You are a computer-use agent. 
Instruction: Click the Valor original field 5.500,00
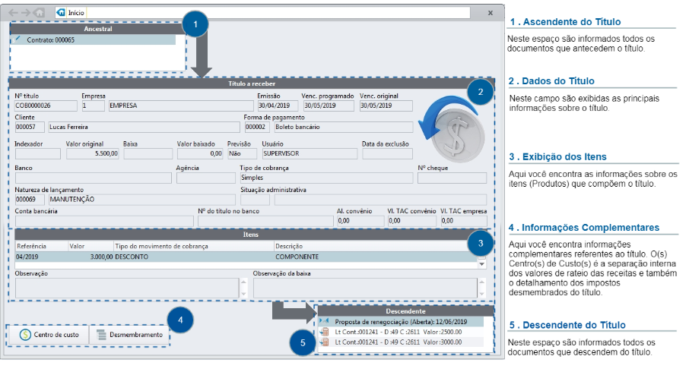coord(92,154)
